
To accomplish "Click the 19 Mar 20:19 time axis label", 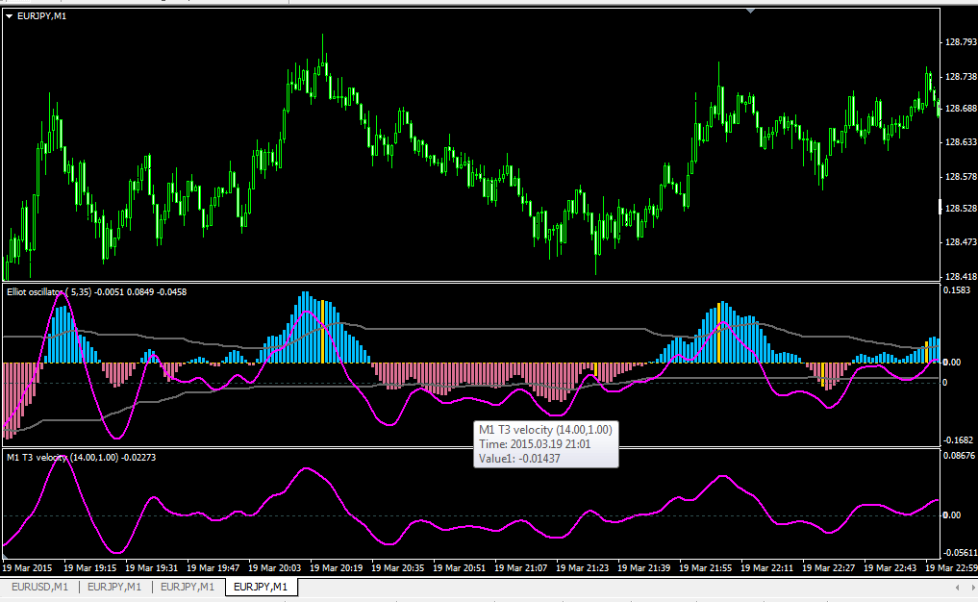I will (x=337, y=568).
